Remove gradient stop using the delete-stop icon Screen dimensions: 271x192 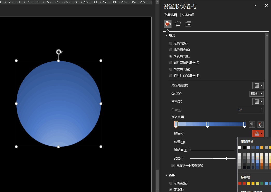pyautogui.click(x=260, y=124)
